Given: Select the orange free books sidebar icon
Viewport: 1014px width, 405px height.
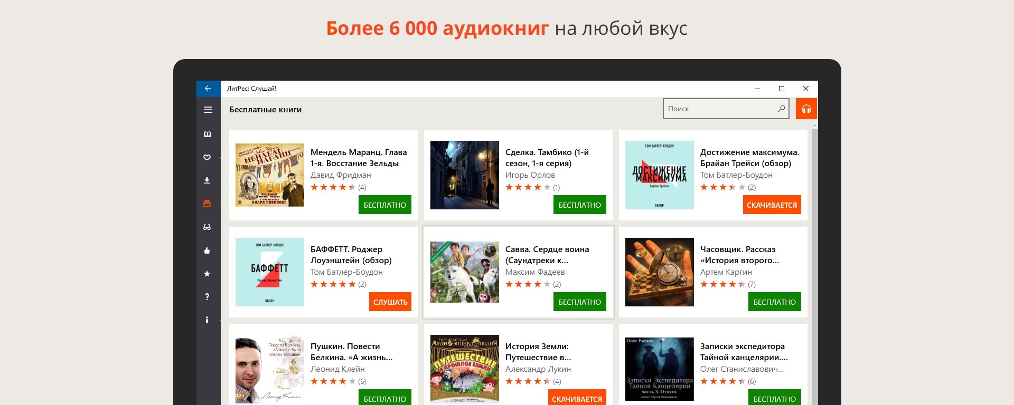Looking at the screenshot, I should pyautogui.click(x=208, y=204).
